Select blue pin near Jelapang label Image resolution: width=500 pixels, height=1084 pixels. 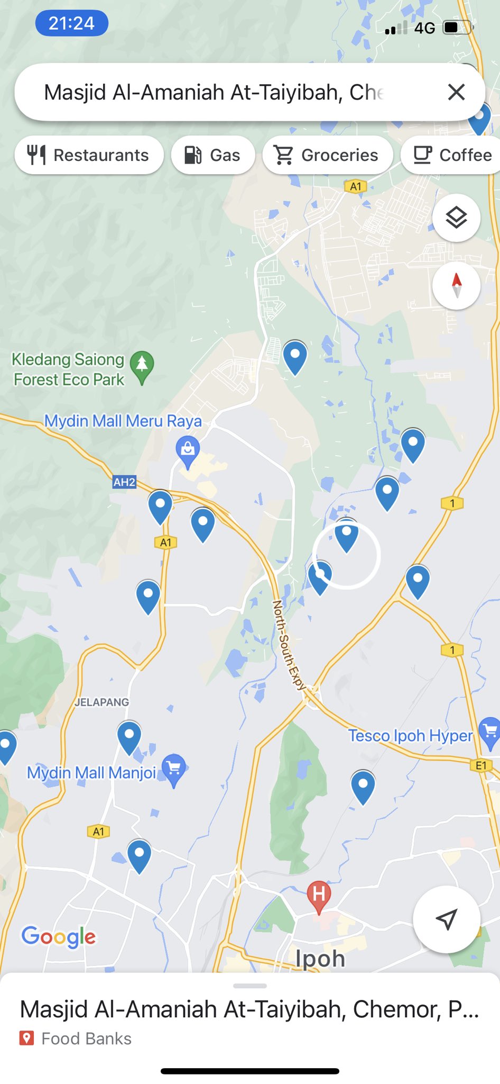129,738
